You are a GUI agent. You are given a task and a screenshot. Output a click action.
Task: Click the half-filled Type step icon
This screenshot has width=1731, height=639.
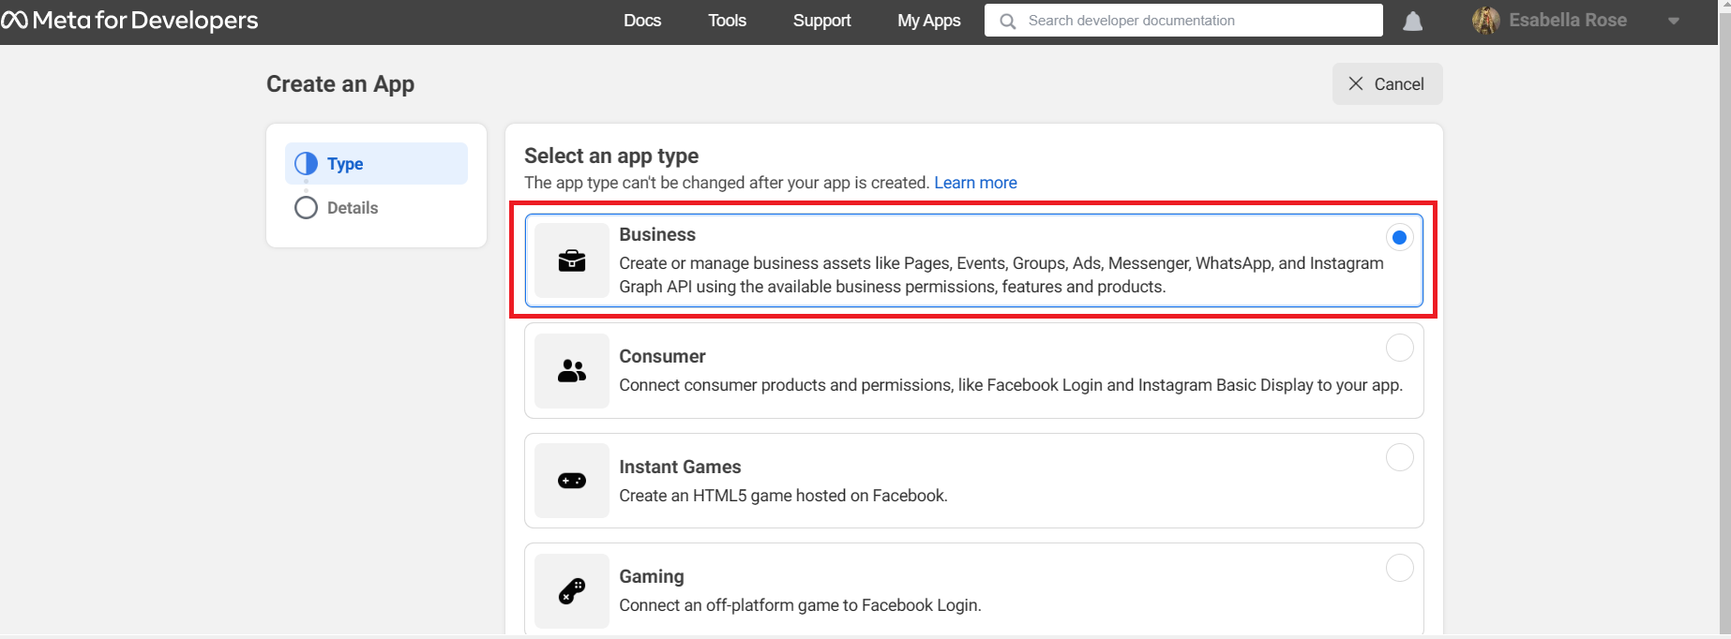pyautogui.click(x=306, y=164)
